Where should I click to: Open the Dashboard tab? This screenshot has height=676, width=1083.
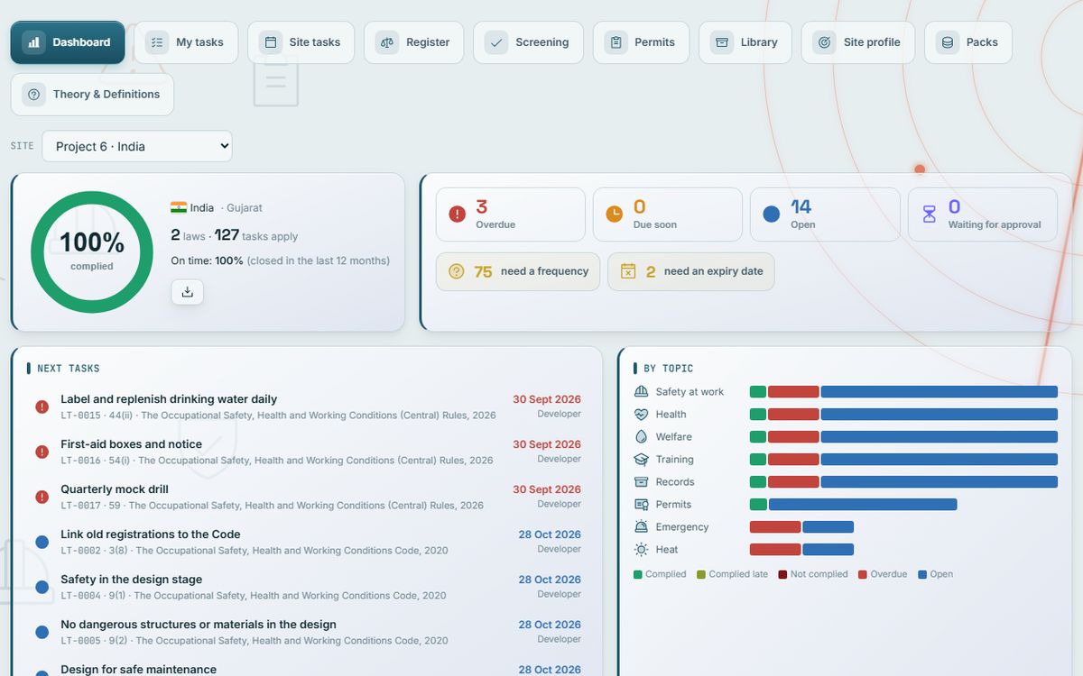point(68,42)
